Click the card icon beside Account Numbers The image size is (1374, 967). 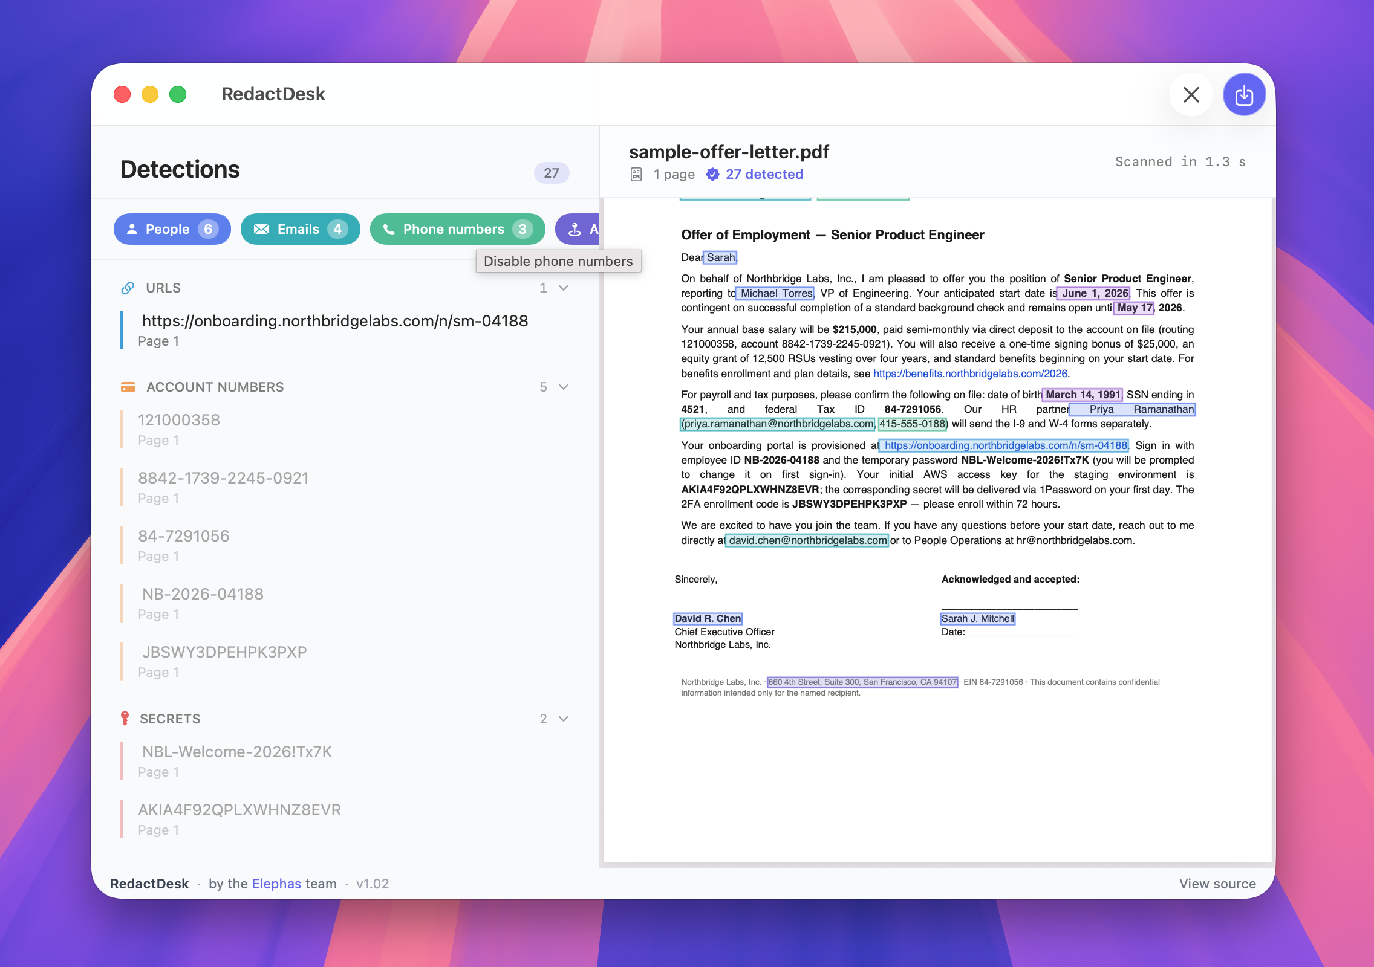pos(128,387)
